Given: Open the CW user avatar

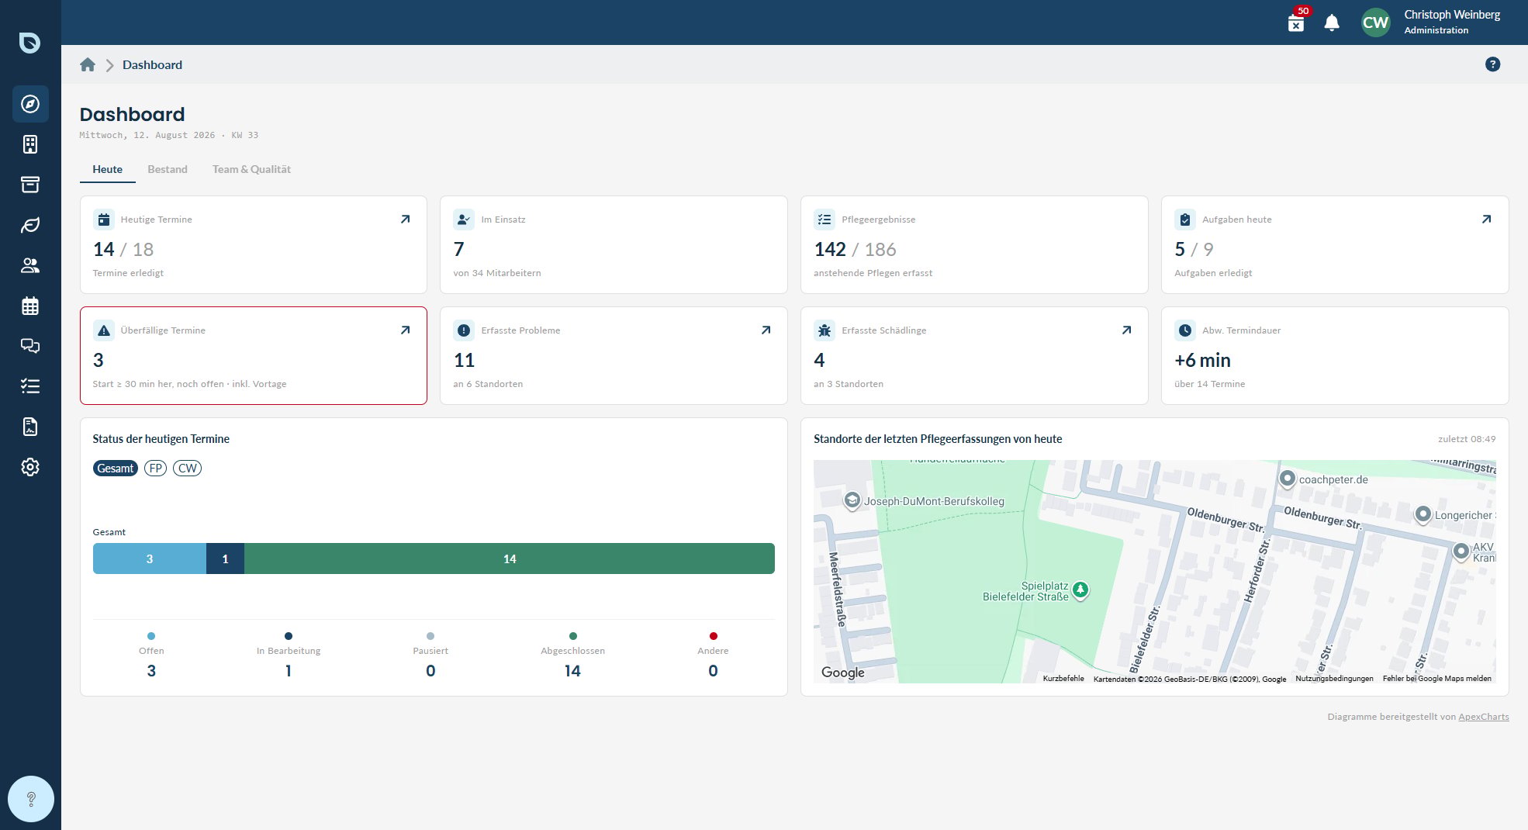Looking at the screenshot, I should point(1376,22).
